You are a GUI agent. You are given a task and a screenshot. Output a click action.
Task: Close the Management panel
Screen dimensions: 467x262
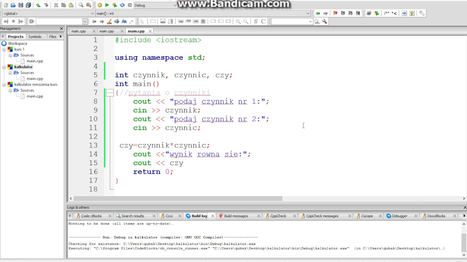pyautogui.click(x=61, y=28)
